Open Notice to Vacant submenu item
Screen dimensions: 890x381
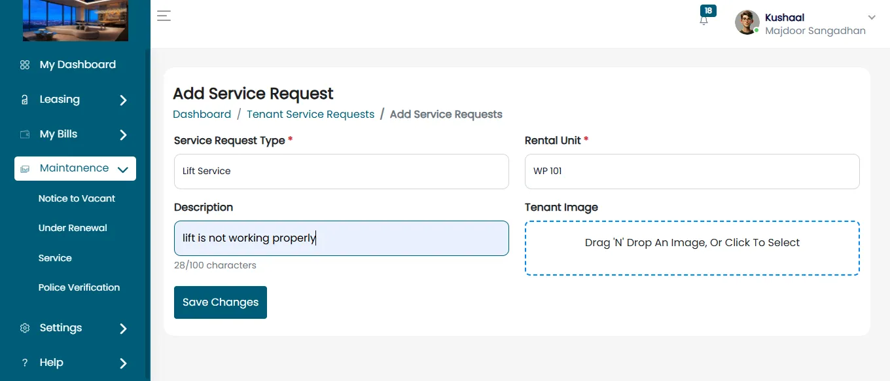click(77, 198)
